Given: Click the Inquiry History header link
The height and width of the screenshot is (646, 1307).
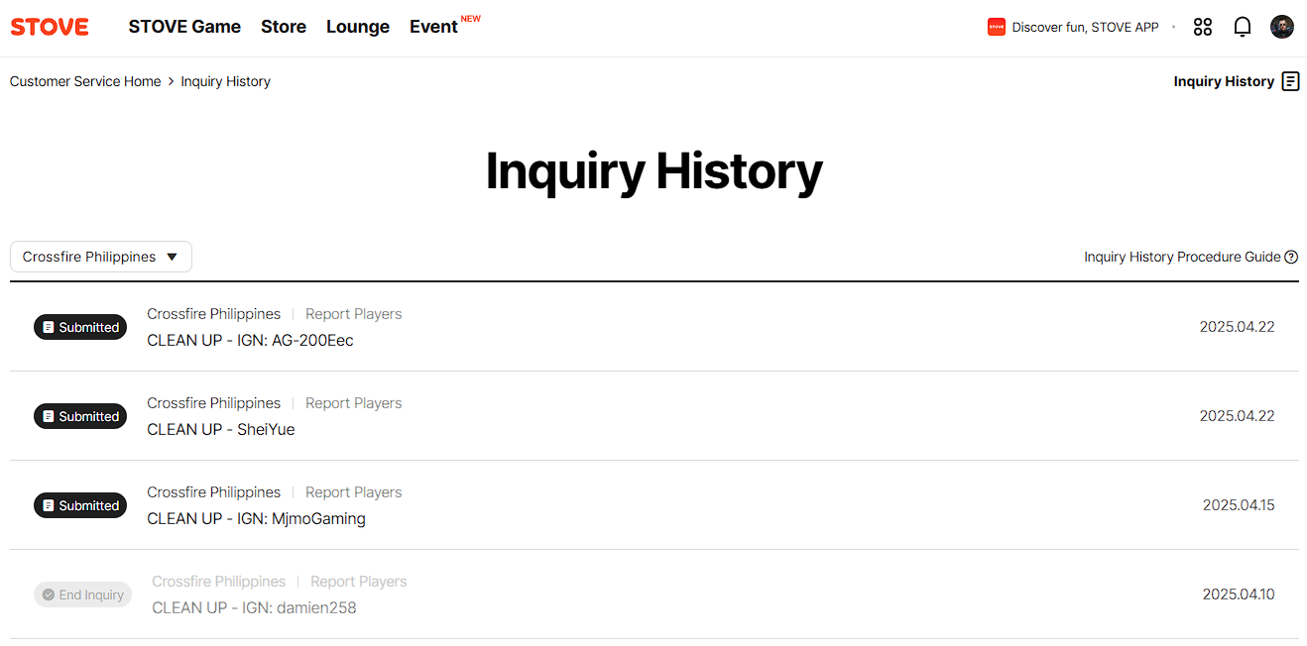Looking at the screenshot, I should [x=1224, y=81].
